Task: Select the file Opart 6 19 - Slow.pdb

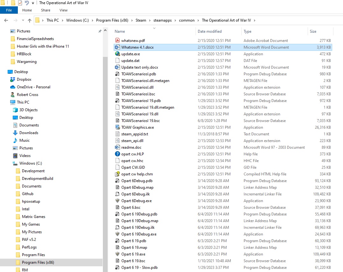Action: 139,268
